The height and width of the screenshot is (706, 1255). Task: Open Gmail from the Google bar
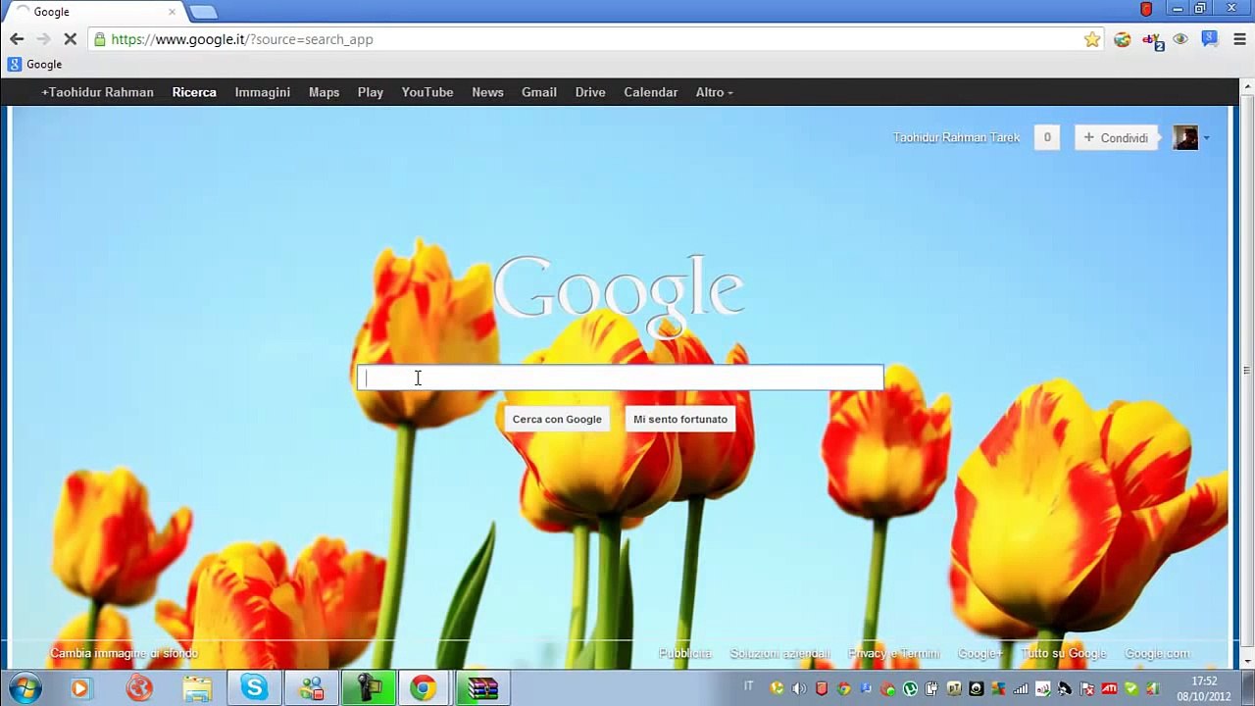(x=538, y=92)
